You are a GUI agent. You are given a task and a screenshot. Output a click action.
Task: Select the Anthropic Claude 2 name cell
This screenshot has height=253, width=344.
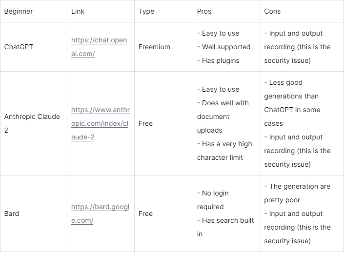click(32, 123)
